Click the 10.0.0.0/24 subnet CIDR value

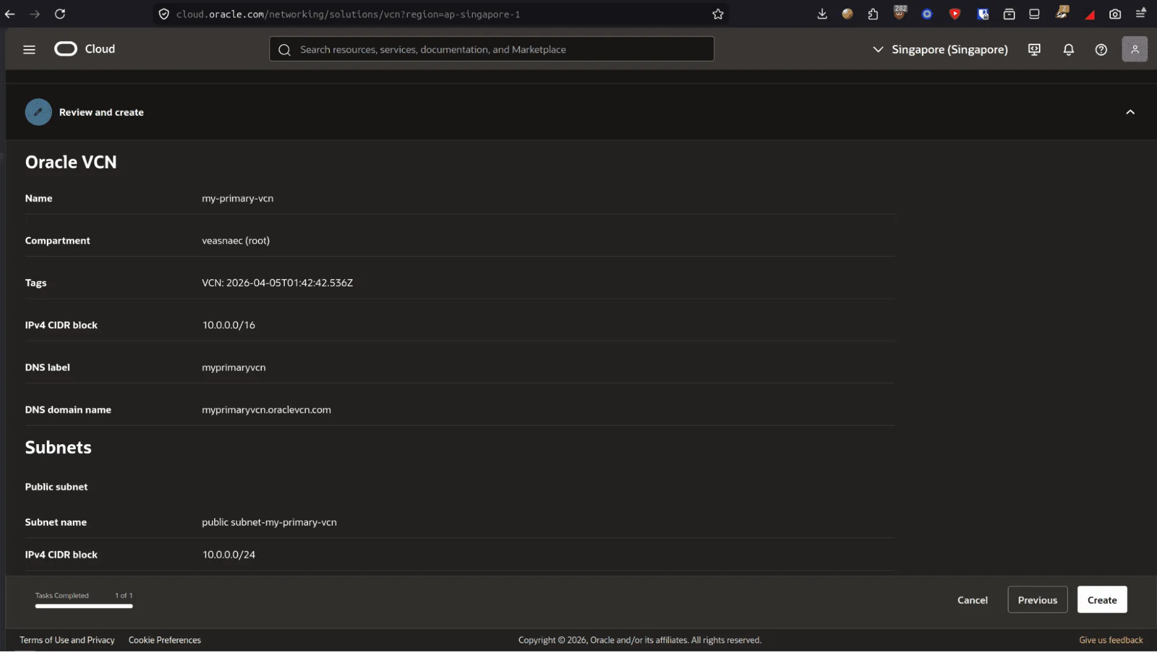click(x=229, y=554)
